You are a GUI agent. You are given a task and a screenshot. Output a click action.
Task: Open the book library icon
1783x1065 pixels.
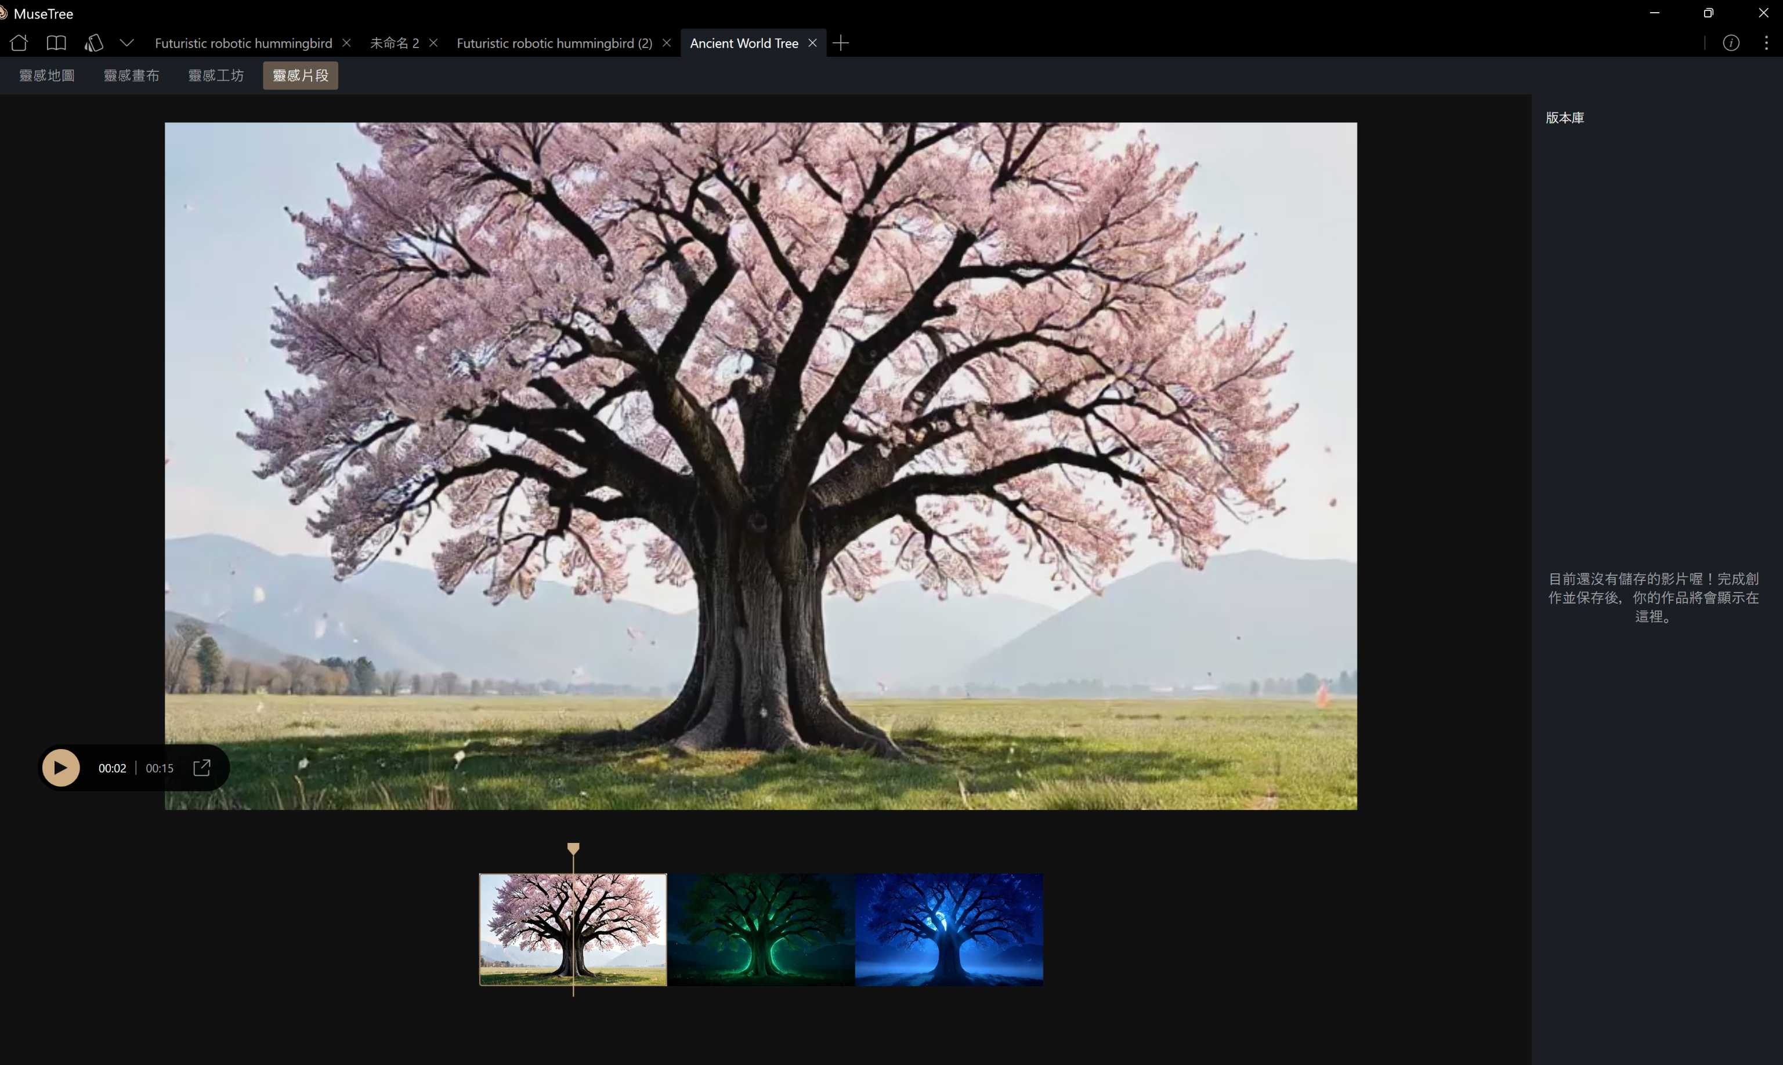pos(56,43)
